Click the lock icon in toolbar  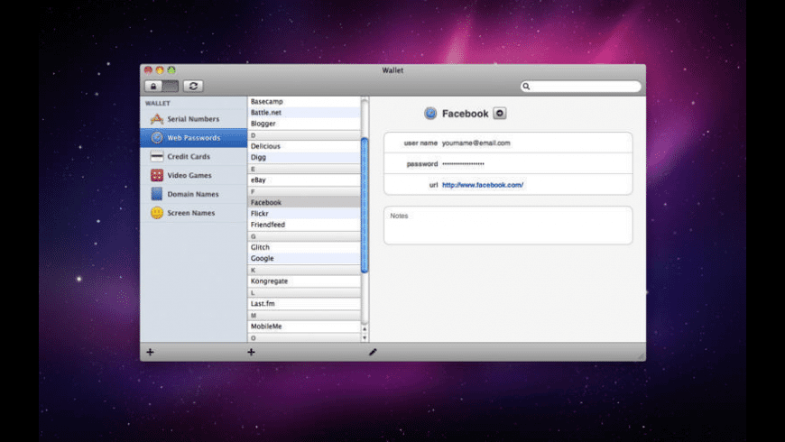[x=153, y=86]
